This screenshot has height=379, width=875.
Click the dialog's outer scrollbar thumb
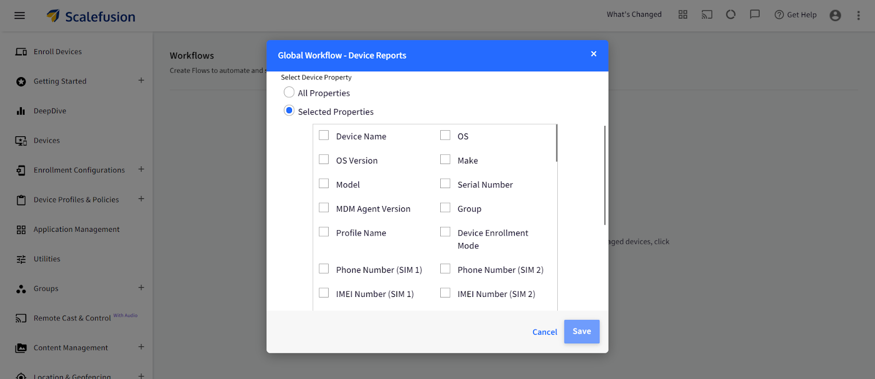[x=605, y=175]
